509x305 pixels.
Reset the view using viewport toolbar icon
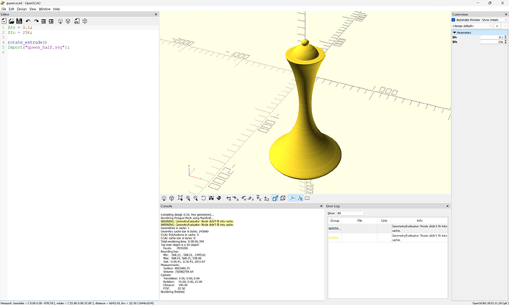[204, 197]
